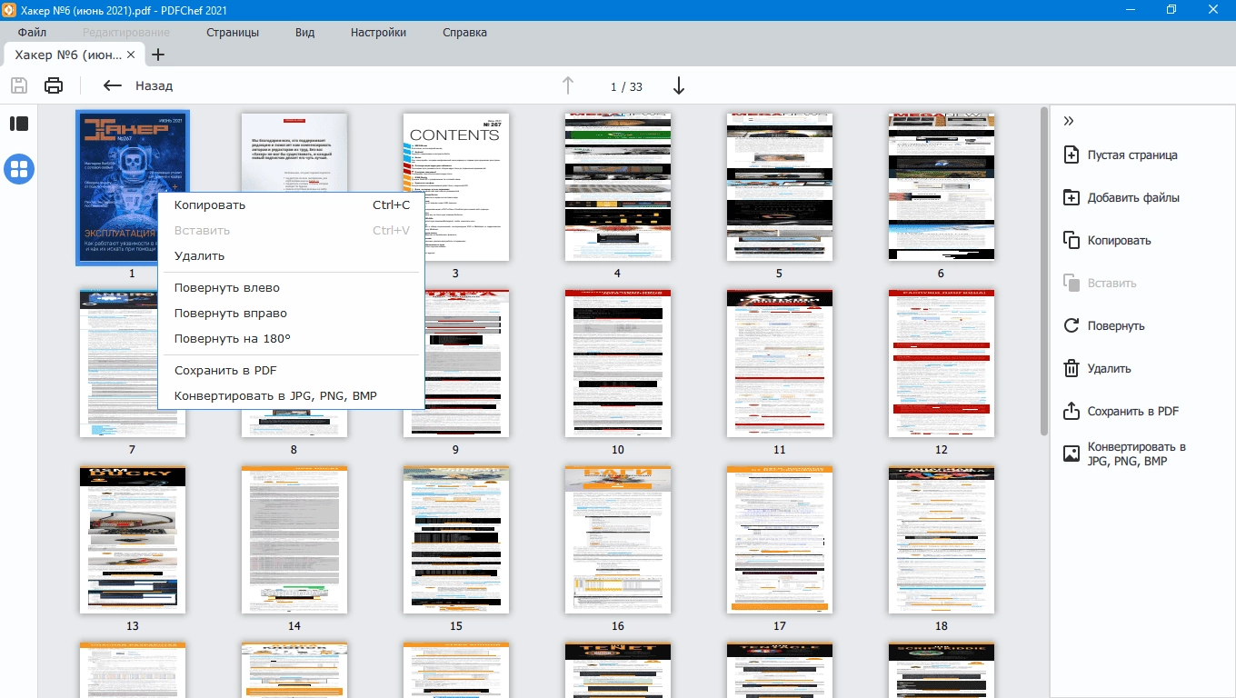Select page 10 thumbnail
The height and width of the screenshot is (698, 1236).
click(x=617, y=364)
